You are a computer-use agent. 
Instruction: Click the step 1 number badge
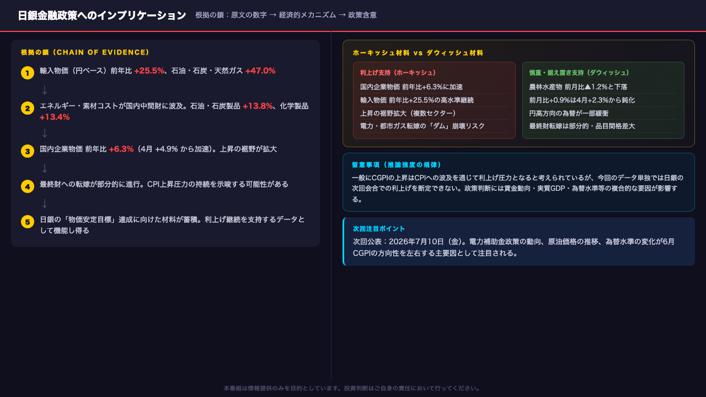coord(28,73)
